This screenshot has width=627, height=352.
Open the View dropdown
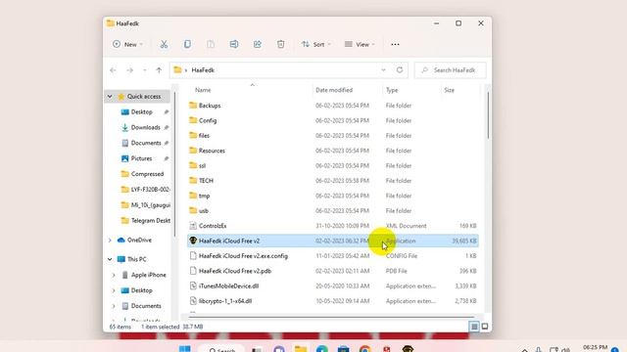(x=360, y=44)
